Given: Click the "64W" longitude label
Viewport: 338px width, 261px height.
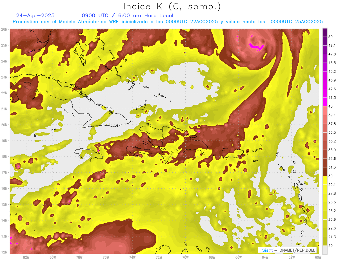Looking at the screenshot, I should click(265, 257).
